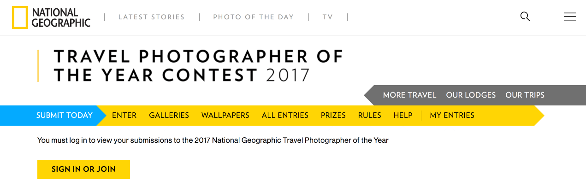Visit the More Travel link
The width and height of the screenshot is (586, 192).
[x=409, y=95]
